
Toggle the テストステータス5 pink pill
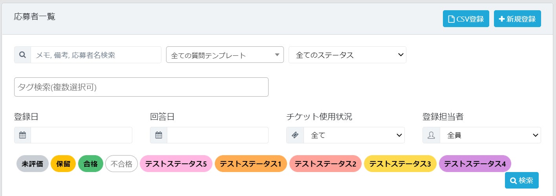(x=176, y=164)
